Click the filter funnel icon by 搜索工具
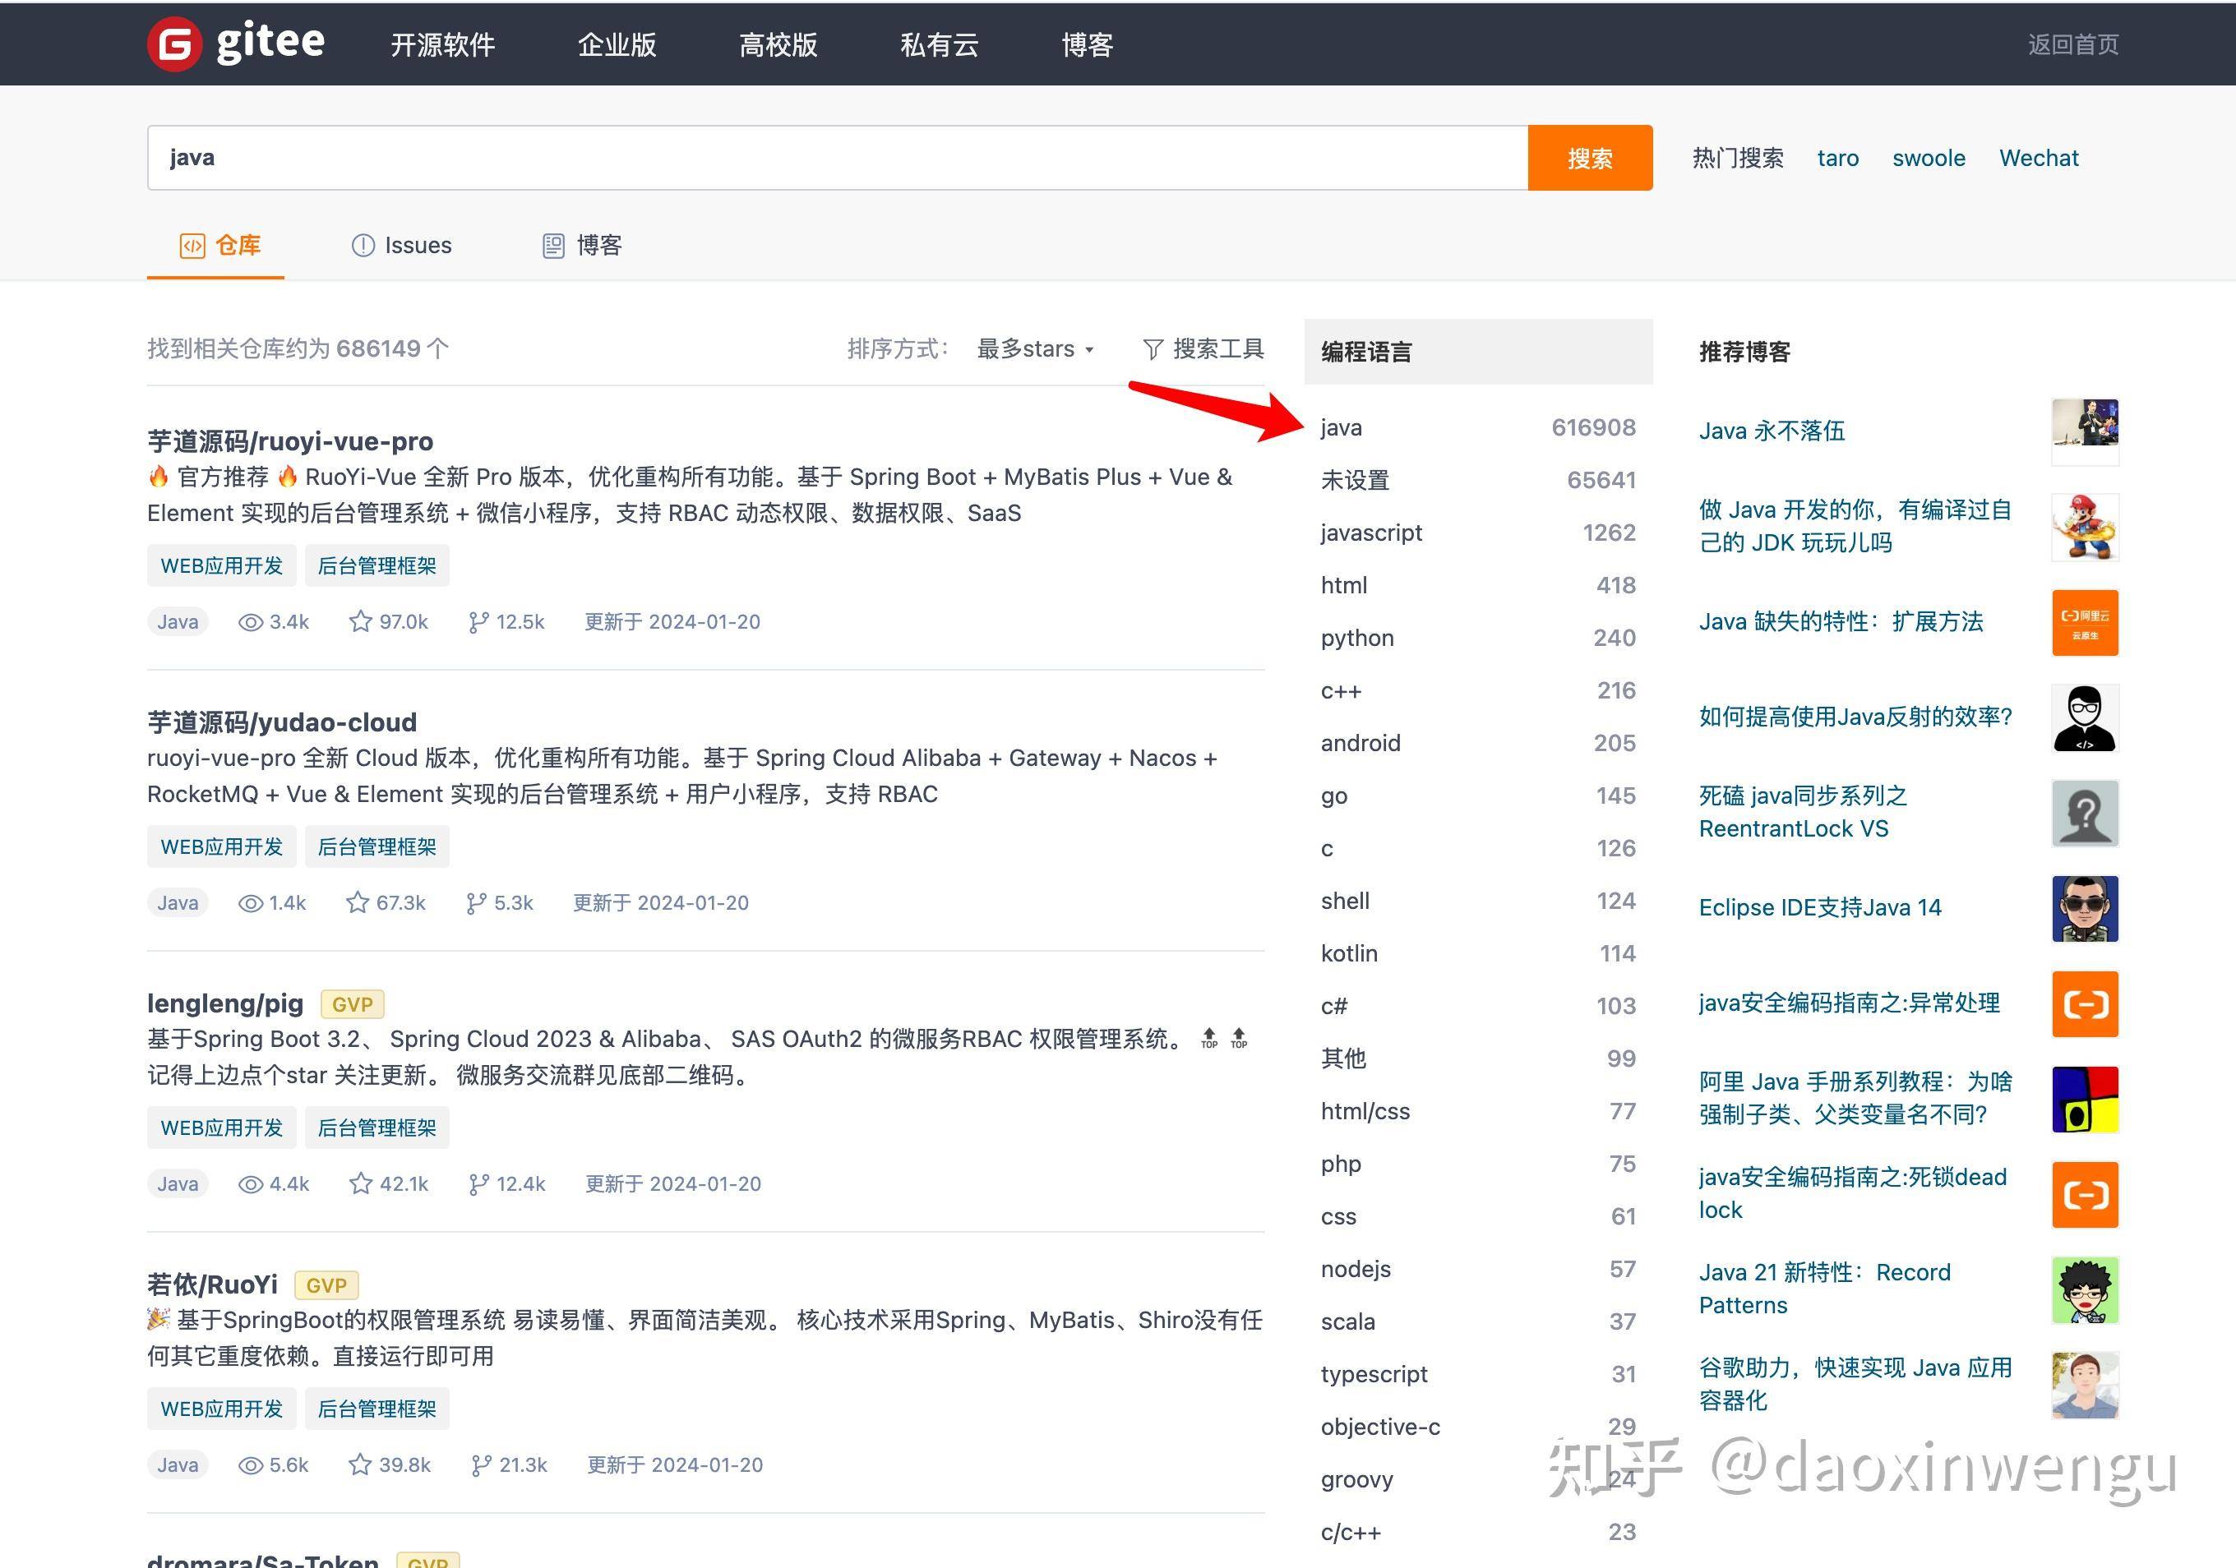Viewport: 2236px width, 1568px height. click(x=1153, y=349)
